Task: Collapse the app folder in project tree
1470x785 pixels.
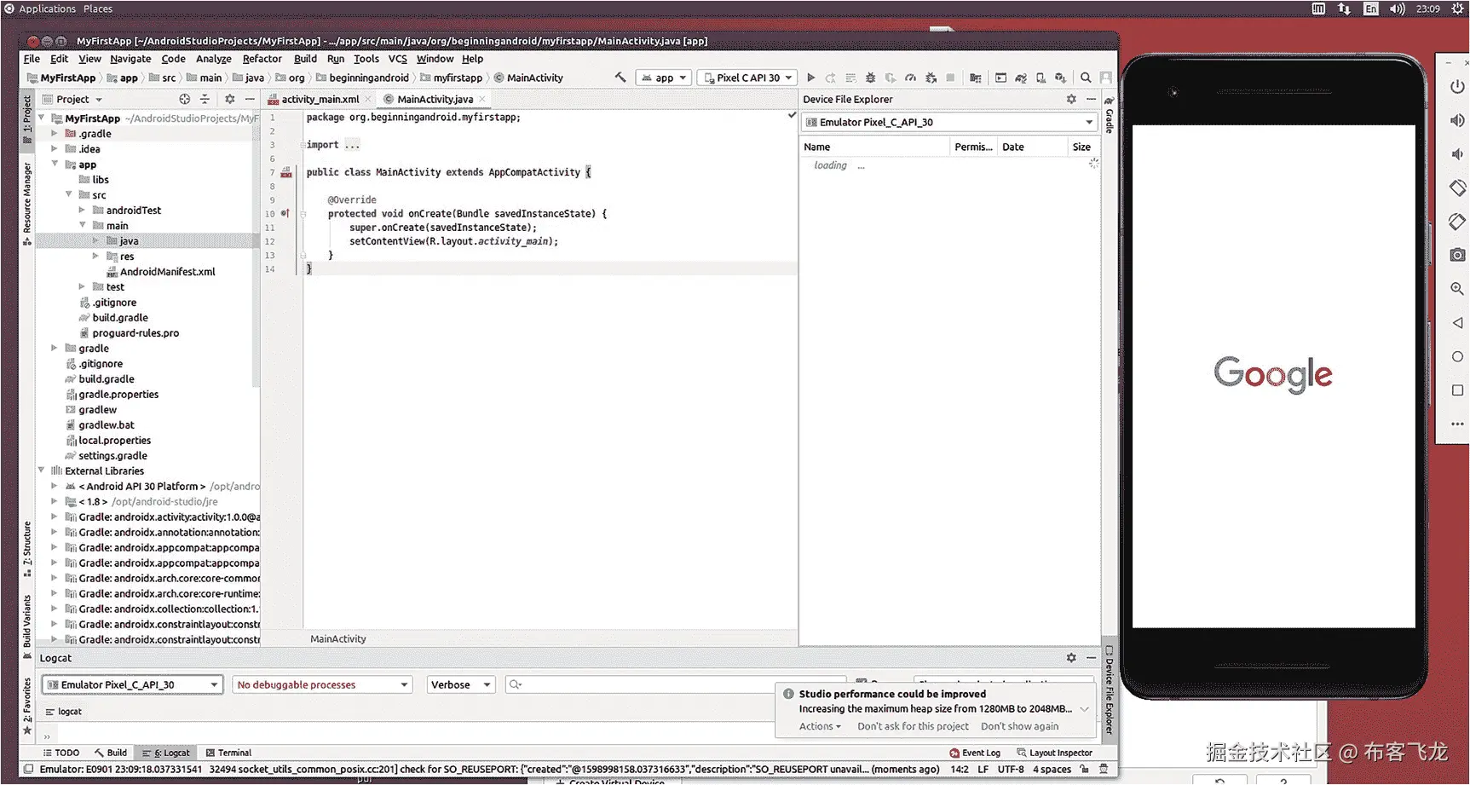Action: tap(55, 164)
